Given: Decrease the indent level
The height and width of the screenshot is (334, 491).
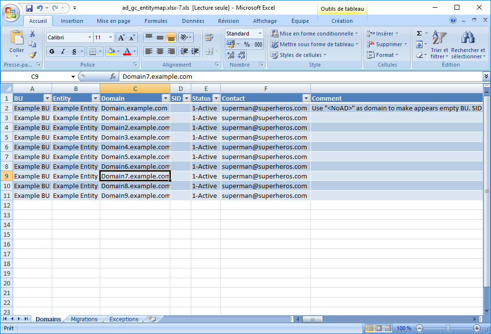Looking at the screenshot, I should (x=184, y=51).
